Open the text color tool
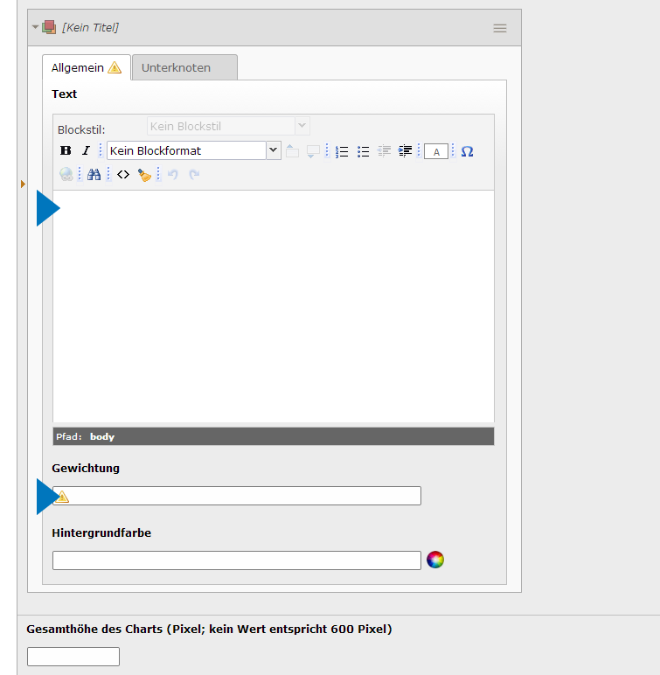This screenshot has width=660, height=675. [436, 151]
